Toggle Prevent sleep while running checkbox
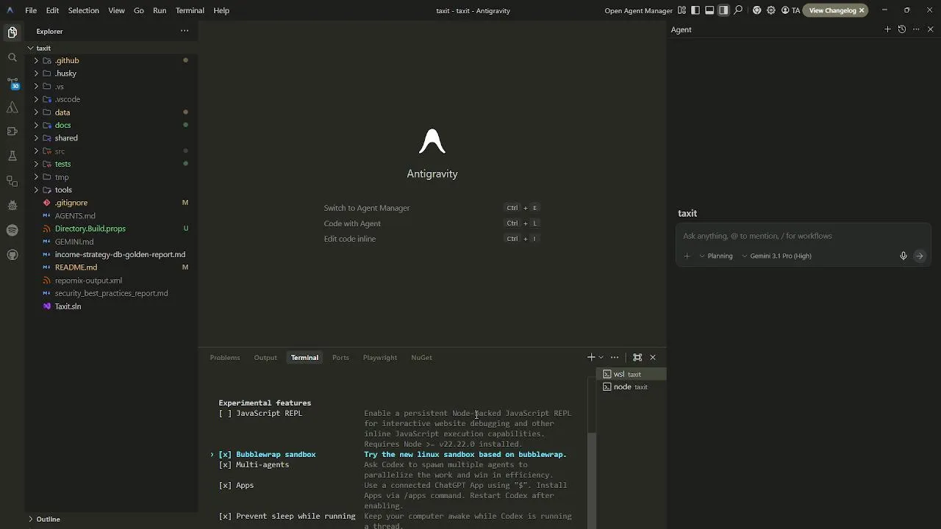The width and height of the screenshot is (941, 529). 225,516
